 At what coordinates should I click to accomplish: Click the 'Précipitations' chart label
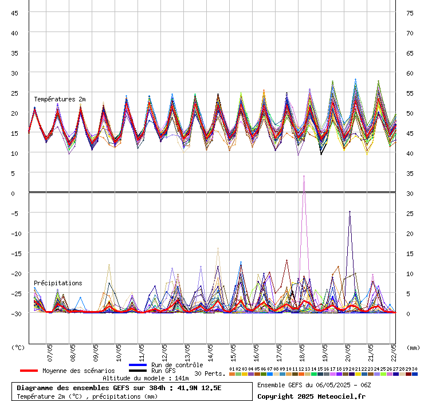click(x=58, y=283)
